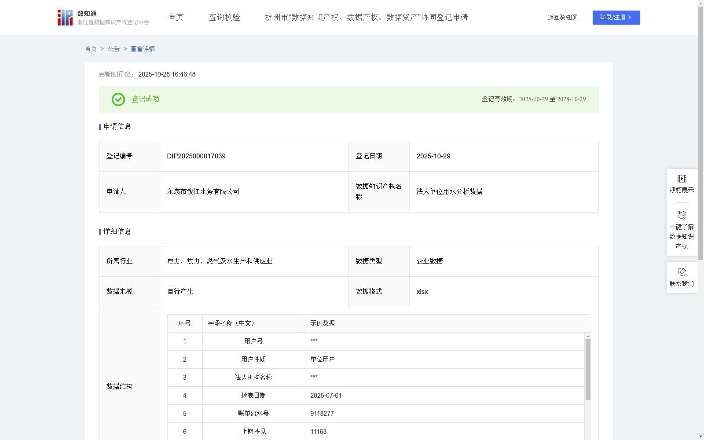Click the 用户性质 field row
Screen dimensions: 704x440
tap(376, 359)
